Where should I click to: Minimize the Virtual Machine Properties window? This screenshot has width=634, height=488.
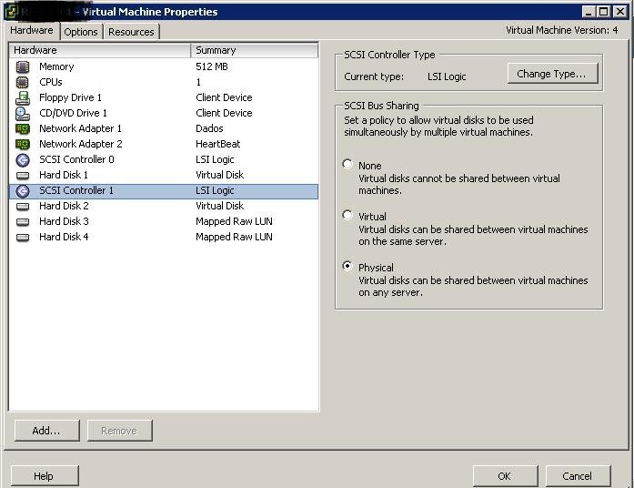589,12
